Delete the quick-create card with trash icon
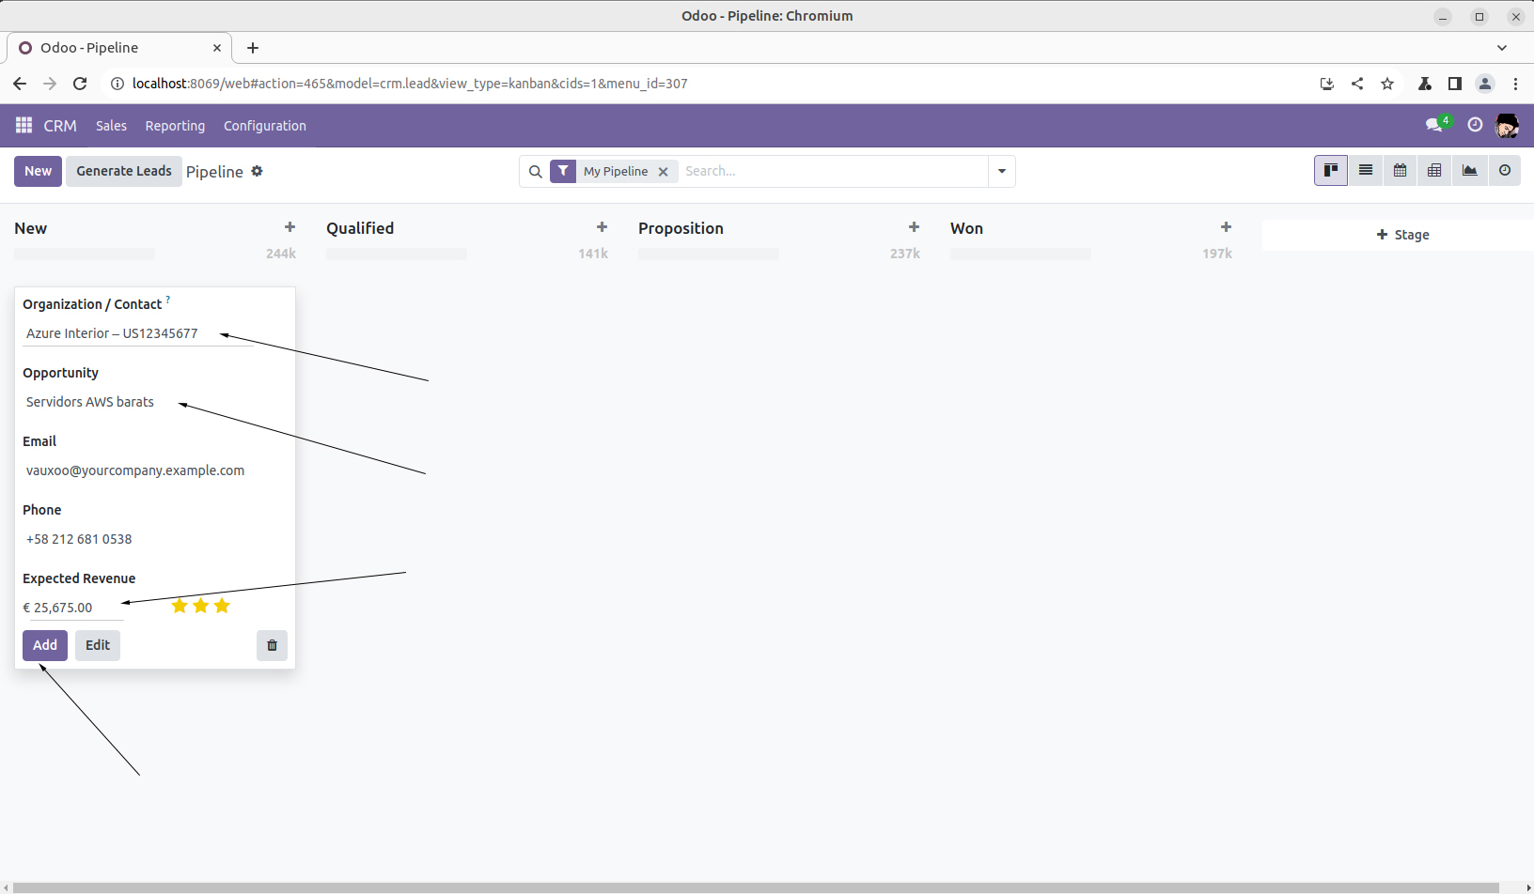The width and height of the screenshot is (1534, 894). (x=272, y=645)
